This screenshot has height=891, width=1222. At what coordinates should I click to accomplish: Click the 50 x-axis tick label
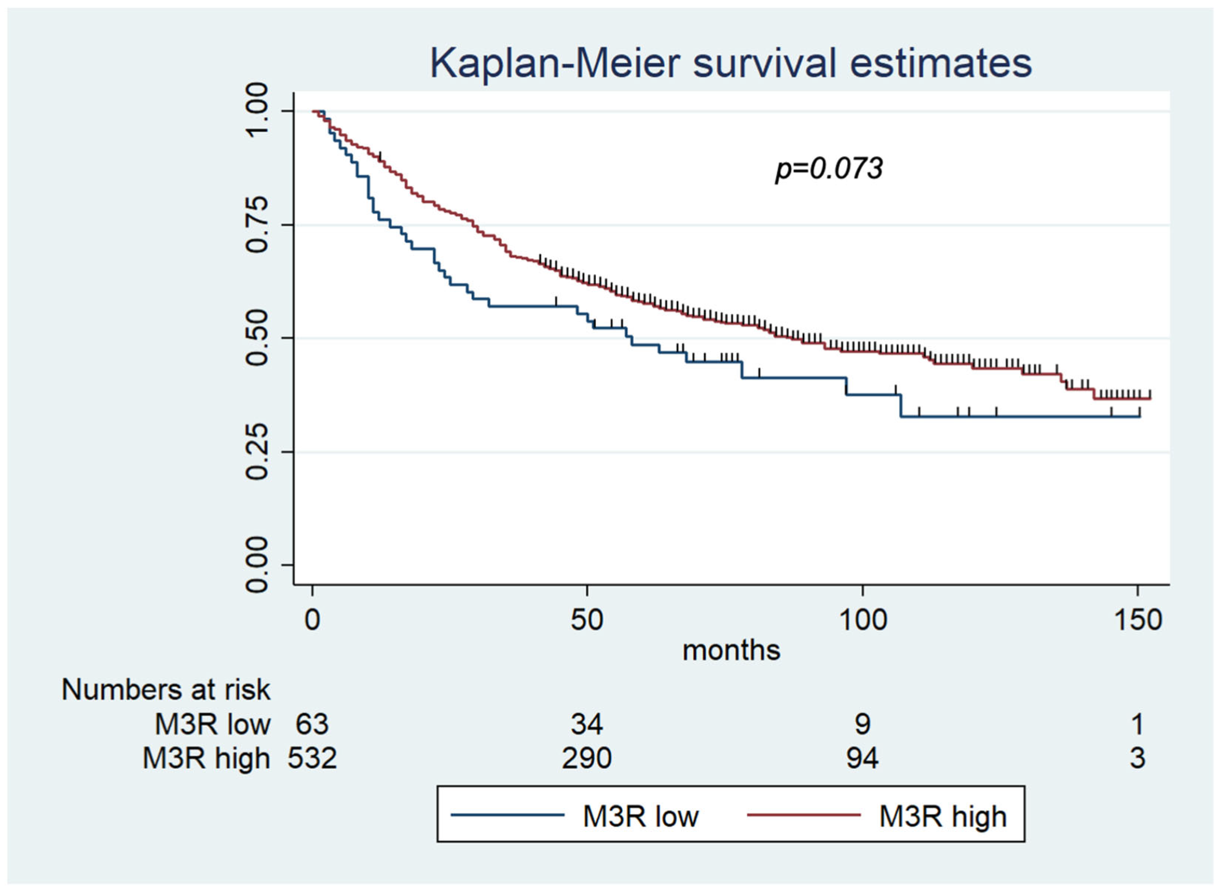[586, 620]
